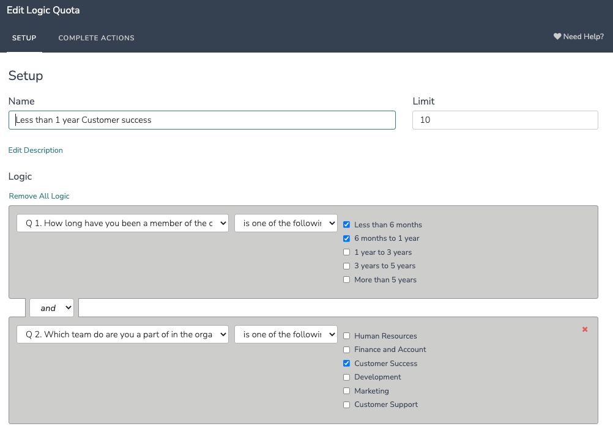Check the 1 year to 3 years box

347,252
